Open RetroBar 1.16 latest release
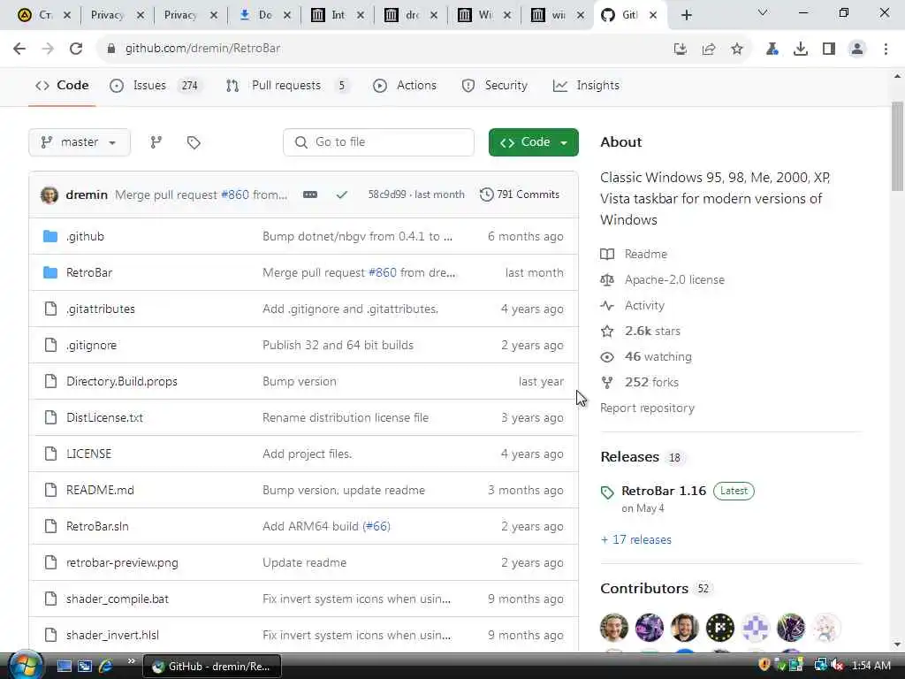This screenshot has height=679, width=905. [x=664, y=491]
